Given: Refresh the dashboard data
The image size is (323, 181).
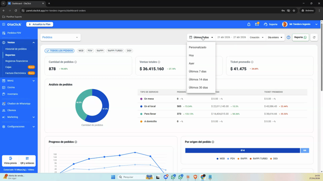Looking at the screenshot, I should click(314, 38).
